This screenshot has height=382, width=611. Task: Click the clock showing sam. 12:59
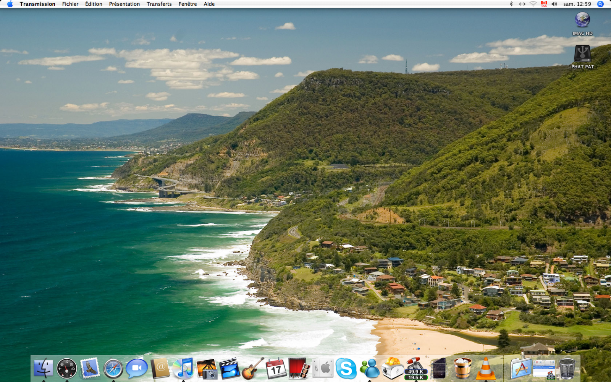[x=577, y=4]
